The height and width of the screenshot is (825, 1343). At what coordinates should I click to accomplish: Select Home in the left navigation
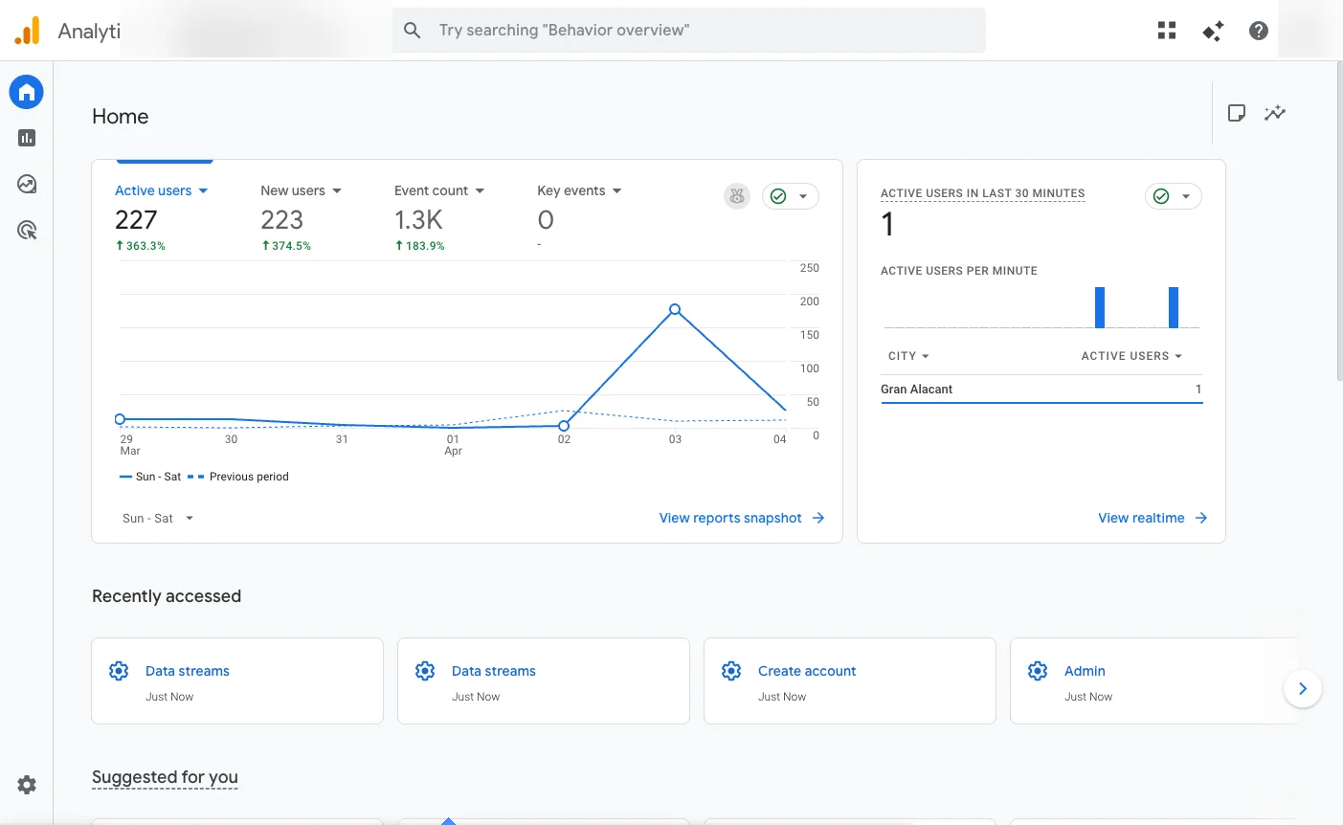(26, 92)
